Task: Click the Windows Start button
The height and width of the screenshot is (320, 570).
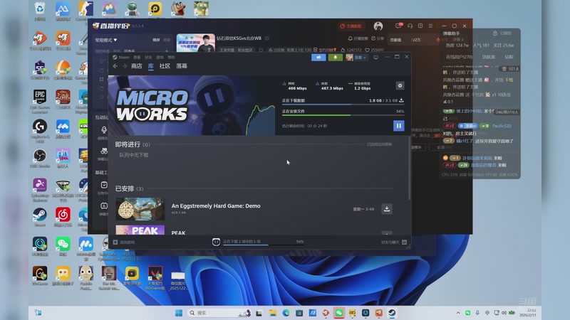Action: tap(179, 313)
